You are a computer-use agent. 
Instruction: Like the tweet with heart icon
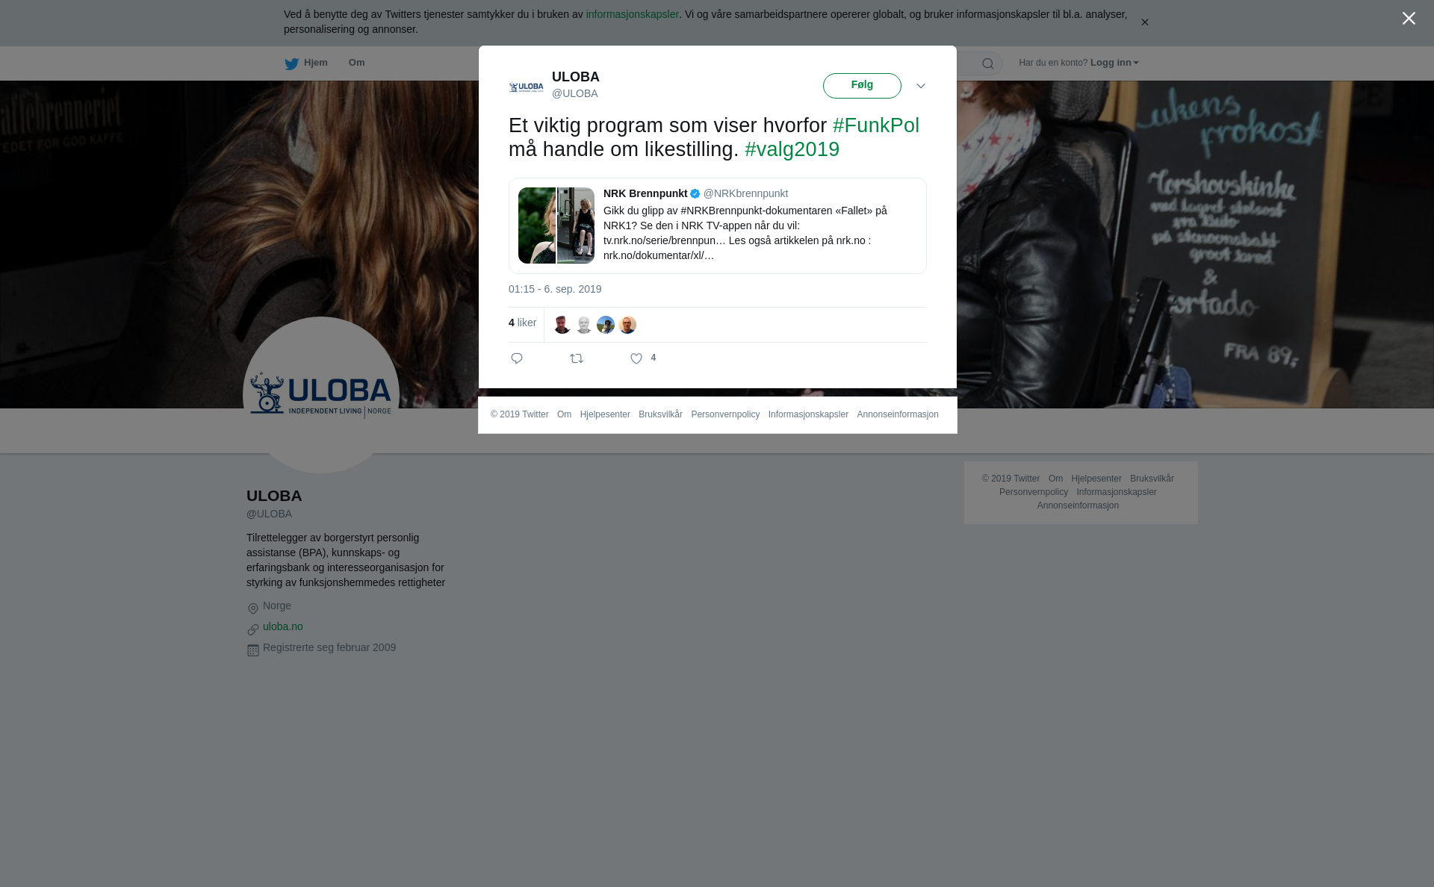click(636, 359)
